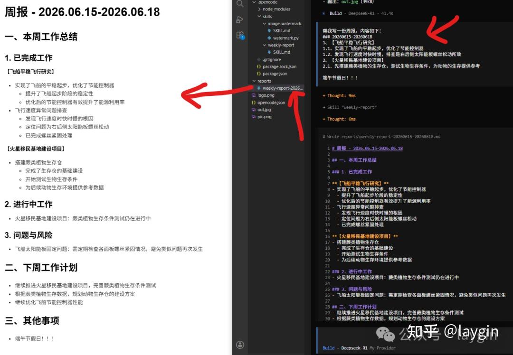Click code line 5 "### 1. 已完成工作"

click(351, 172)
